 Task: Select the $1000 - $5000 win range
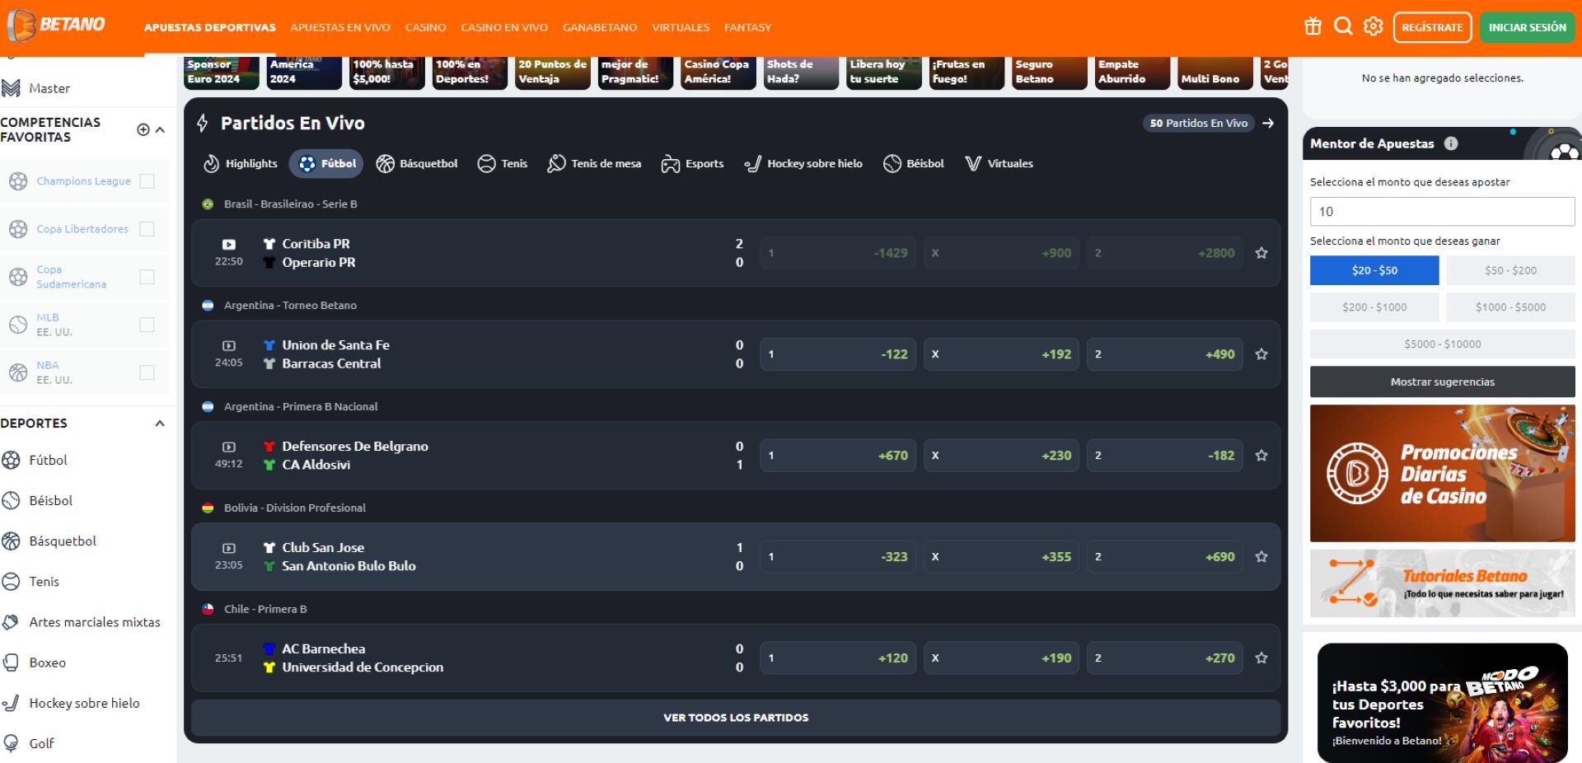[x=1510, y=307]
